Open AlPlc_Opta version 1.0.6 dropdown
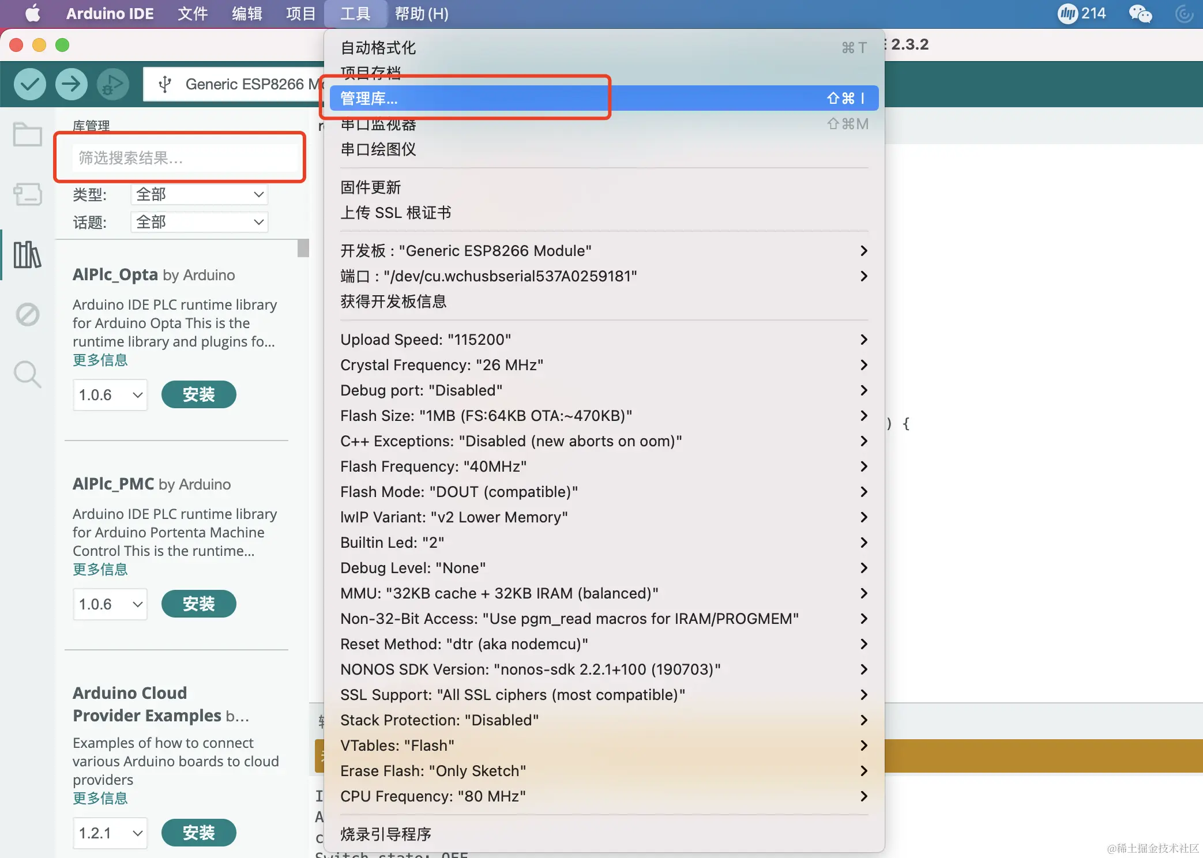Viewport: 1203px width, 858px height. point(110,395)
